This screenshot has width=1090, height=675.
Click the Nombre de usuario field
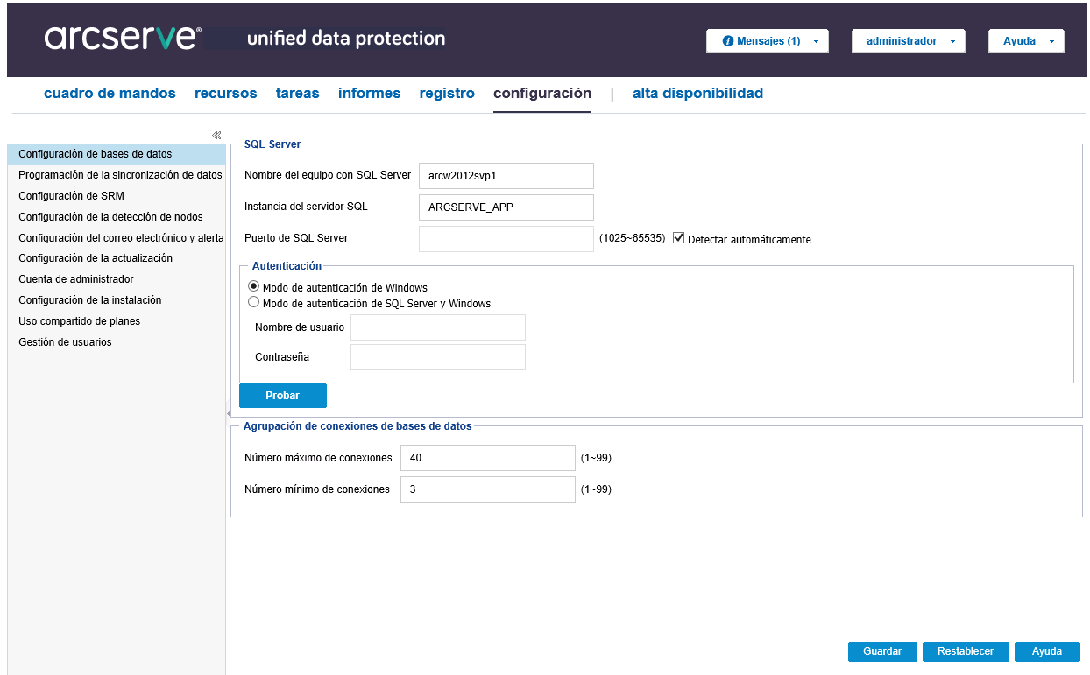(438, 327)
